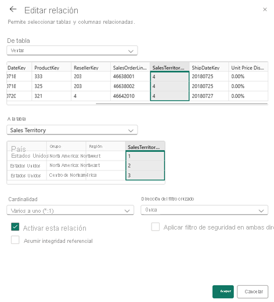Click the horizontal scrollbar of Ventas preview
Screen dimensions: 274x302
(182, 104)
